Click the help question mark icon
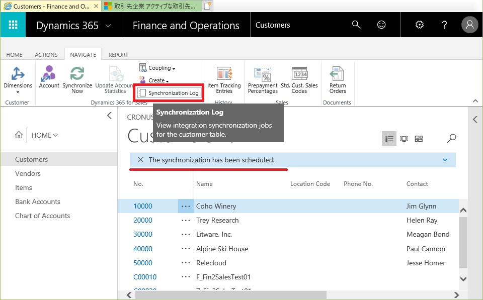483x300 pixels. click(444, 25)
